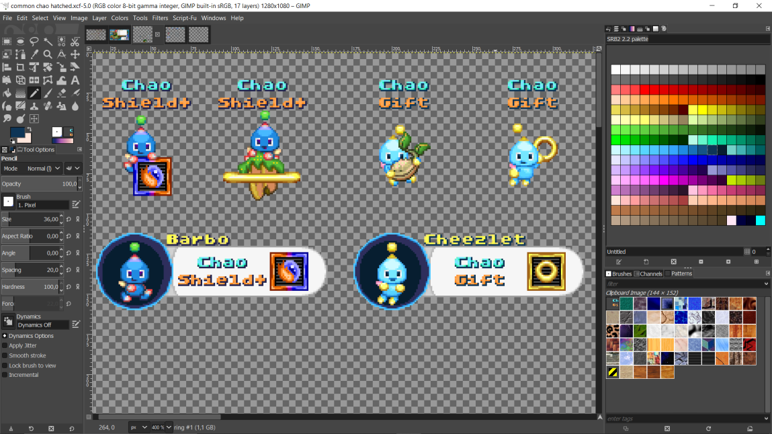Save tool preset from Tool Options
The height and width of the screenshot is (434, 772).
(x=11, y=429)
